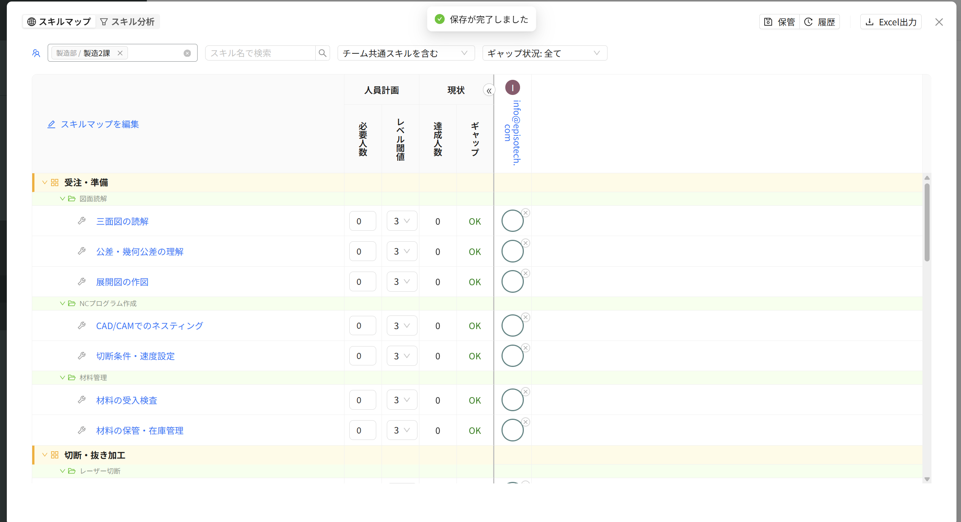Clear the whole team filter field
The height and width of the screenshot is (522, 961).
[187, 53]
